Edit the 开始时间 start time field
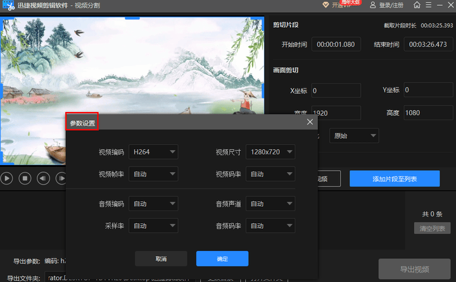Image resolution: width=456 pixels, height=282 pixels. point(336,44)
